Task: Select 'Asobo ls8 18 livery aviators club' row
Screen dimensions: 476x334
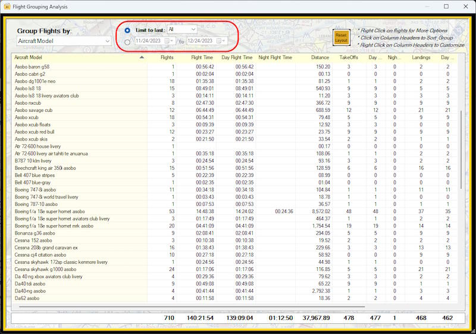Action: point(234,96)
